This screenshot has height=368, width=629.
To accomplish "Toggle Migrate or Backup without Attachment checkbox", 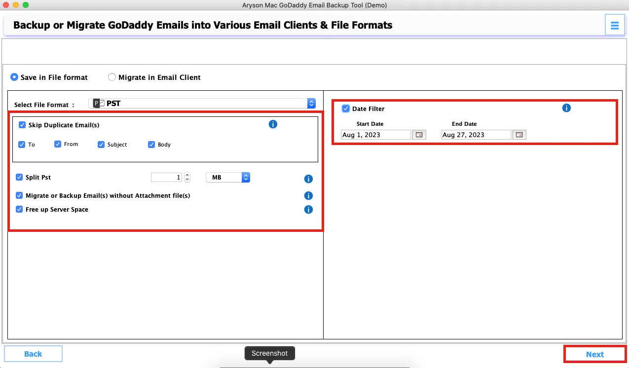I will click(19, 195).
